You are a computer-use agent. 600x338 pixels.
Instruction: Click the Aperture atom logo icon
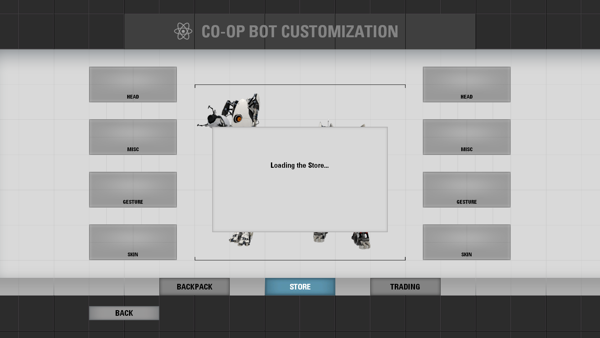coord(183,31)
